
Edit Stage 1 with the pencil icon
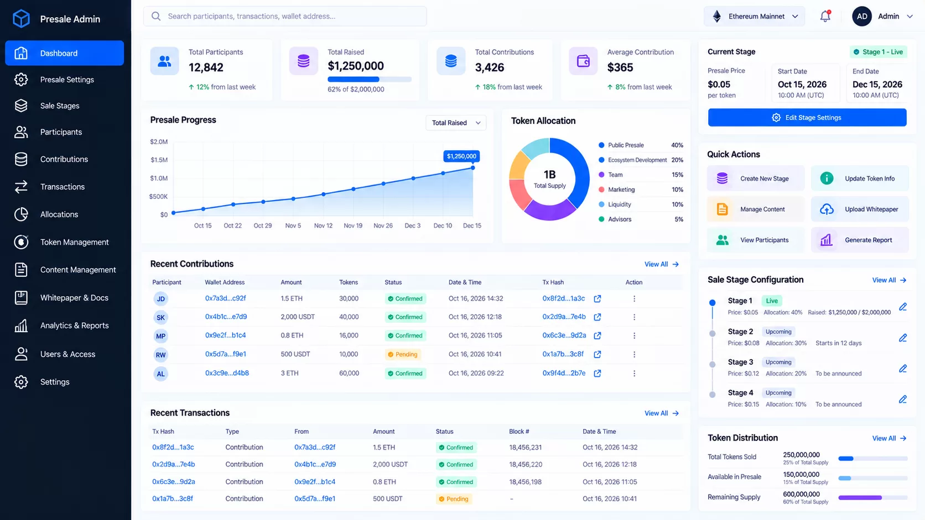pos(903,307)
